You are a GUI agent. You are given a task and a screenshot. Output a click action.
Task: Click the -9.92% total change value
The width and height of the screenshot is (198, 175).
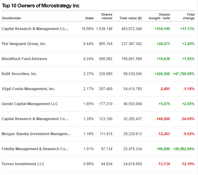tap(189, 134)
